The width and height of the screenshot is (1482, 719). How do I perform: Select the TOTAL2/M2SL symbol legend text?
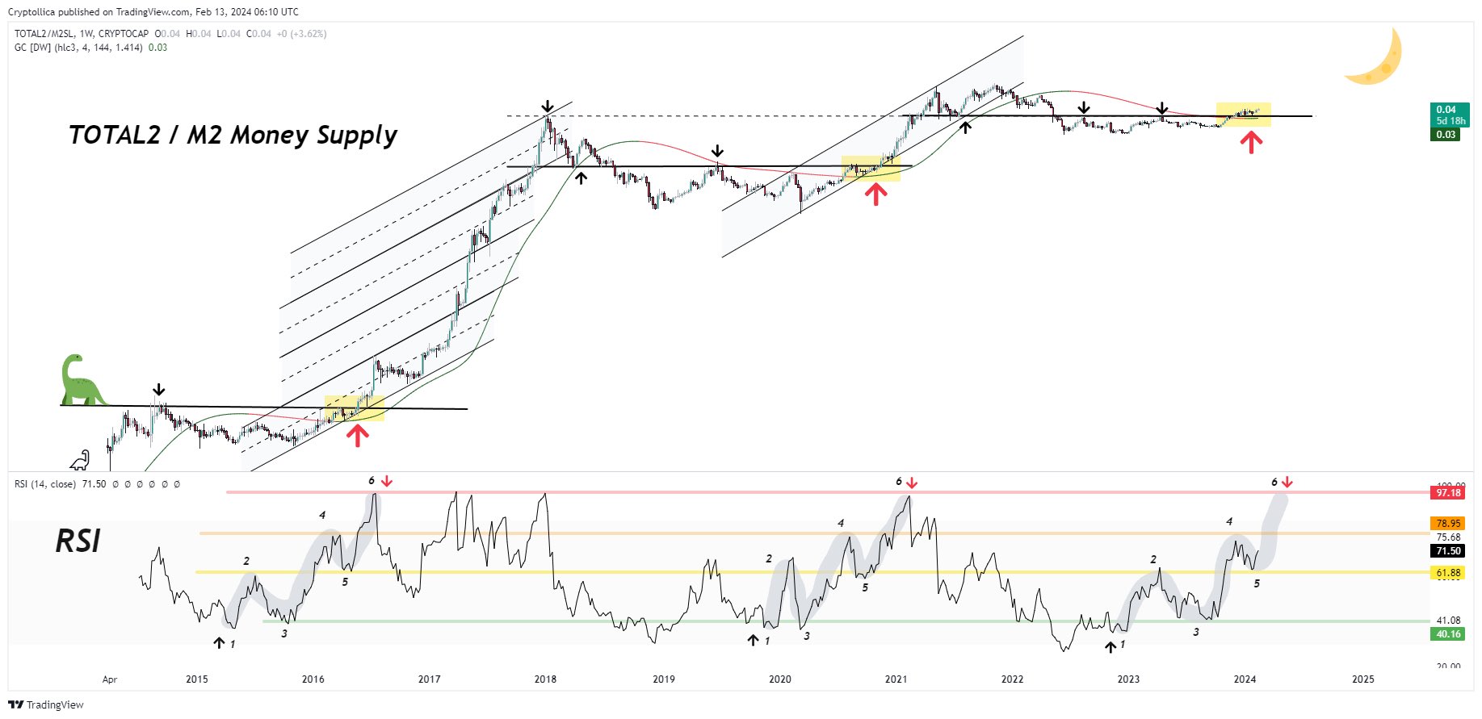pos(82,34)
